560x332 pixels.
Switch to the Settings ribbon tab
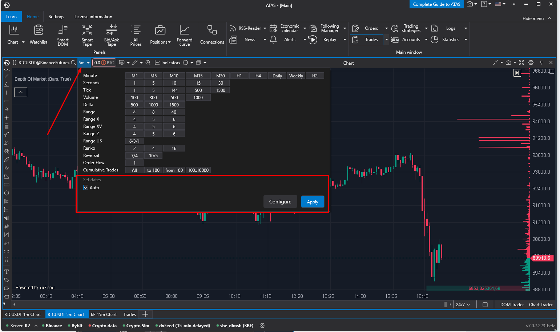(56, 17)
